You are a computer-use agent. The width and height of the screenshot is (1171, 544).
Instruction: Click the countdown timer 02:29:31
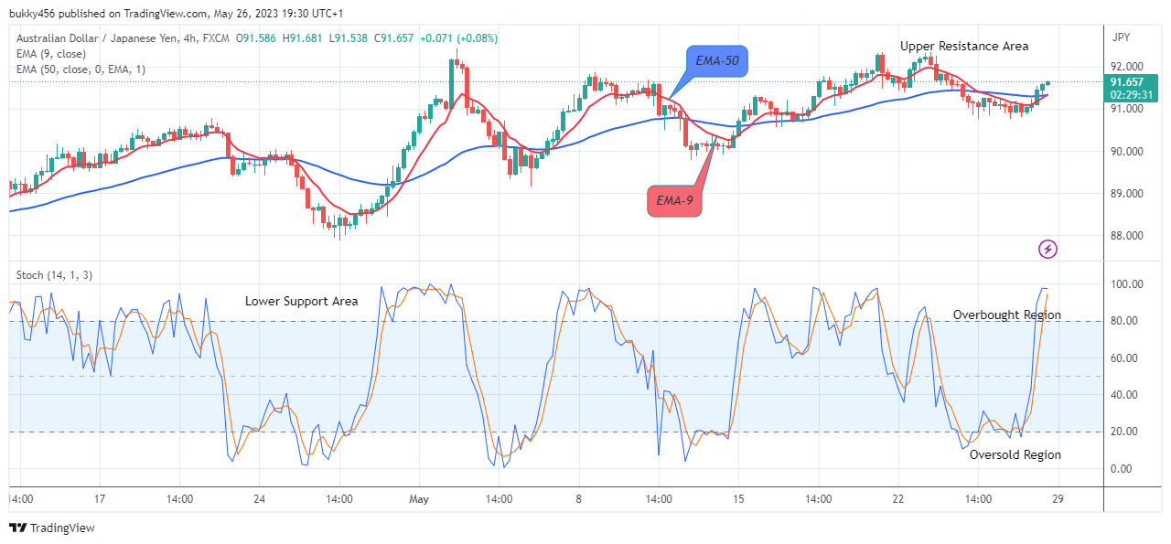point(1132,95)
